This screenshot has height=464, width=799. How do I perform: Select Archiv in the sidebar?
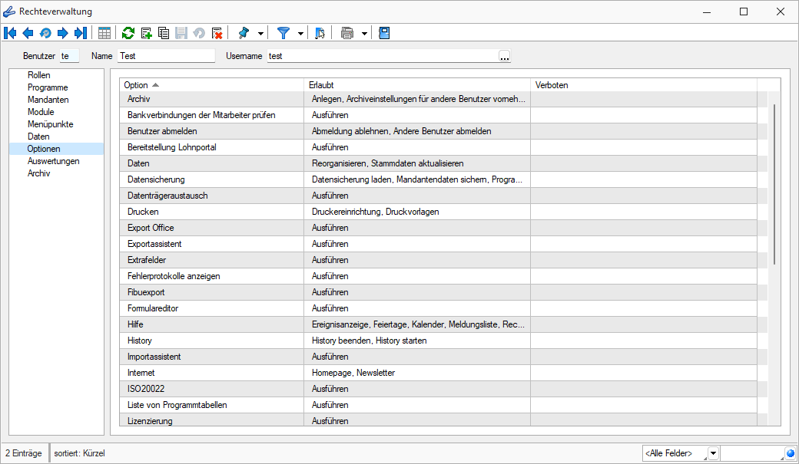pyautogui.click(x=38, y=173)
